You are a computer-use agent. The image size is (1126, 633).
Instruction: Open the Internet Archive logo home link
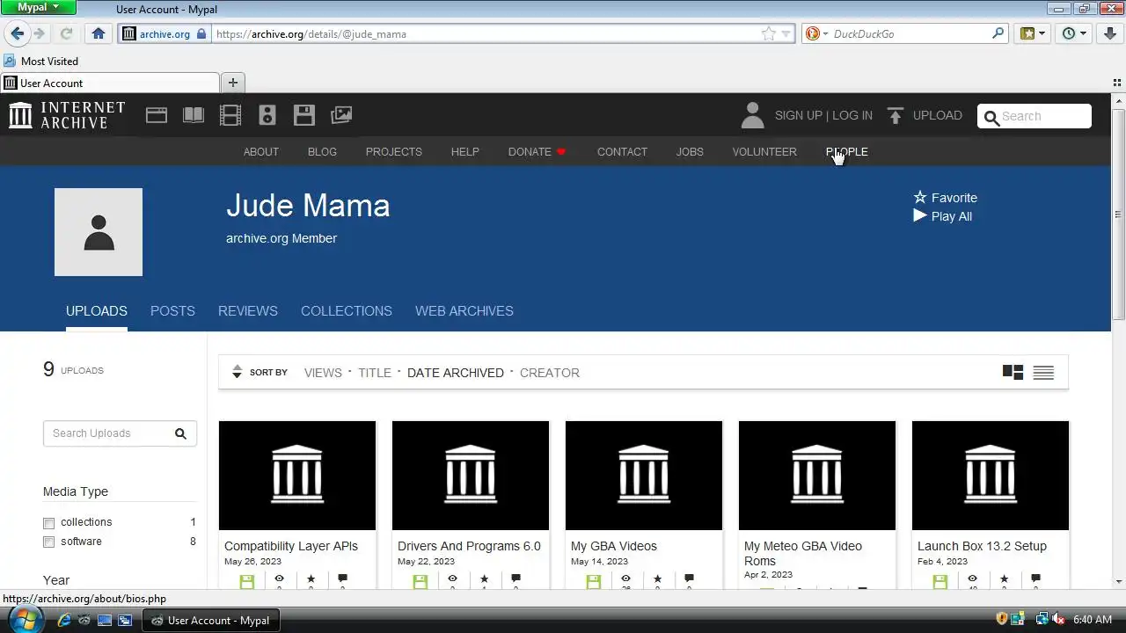68,115
